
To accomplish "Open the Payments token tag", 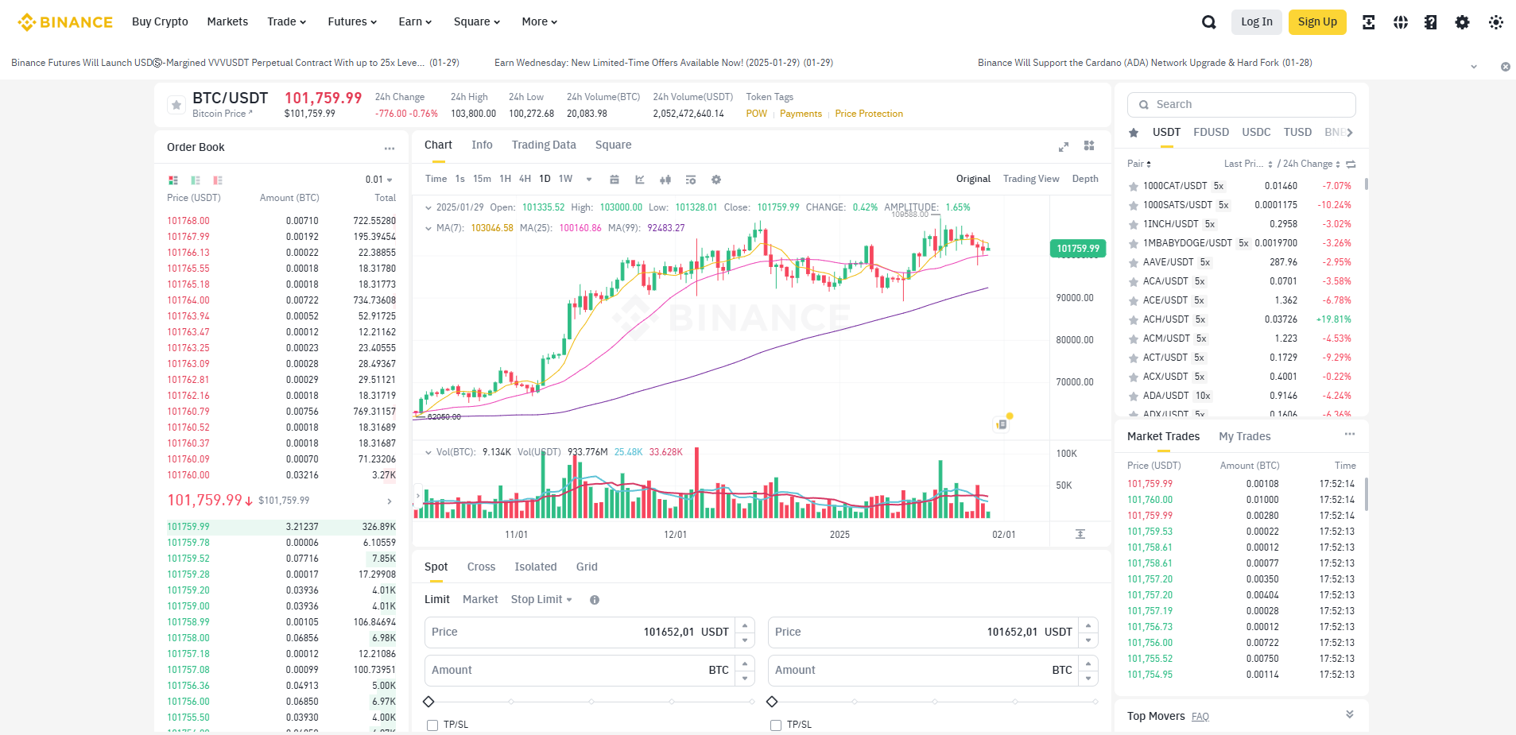I will pyautogui.click(x=801, y=114).
